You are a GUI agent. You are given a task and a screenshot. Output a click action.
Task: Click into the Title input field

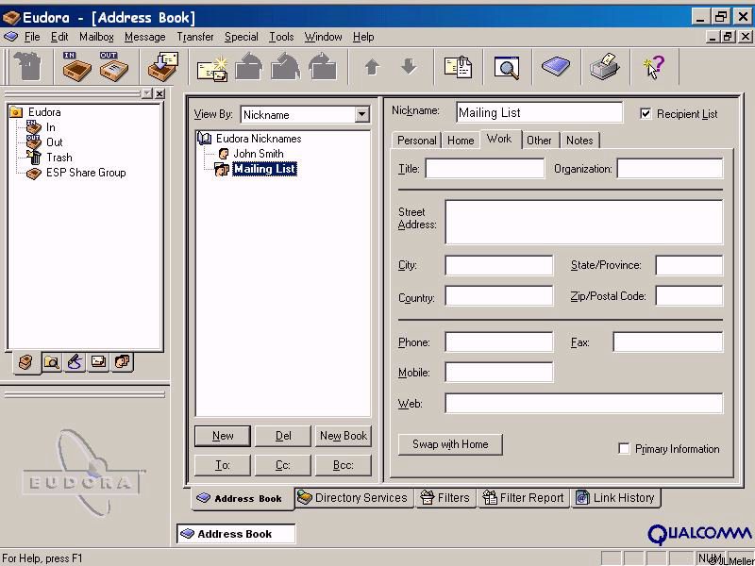pyautogui.click(x=485, y=169)
